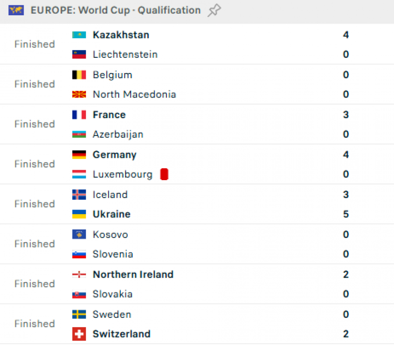Click the Germany flag icon
The height and width of the screenshot is (345, 394).
click(x=79, y=155)
